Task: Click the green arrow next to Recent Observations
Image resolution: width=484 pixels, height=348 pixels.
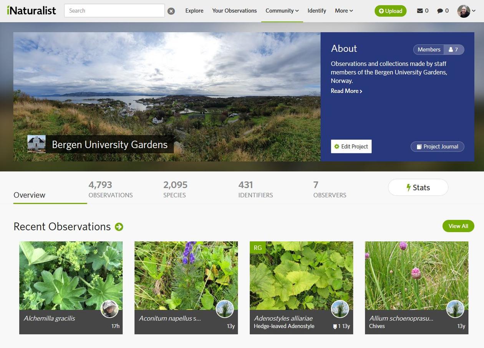Action: tap(119, 227)
